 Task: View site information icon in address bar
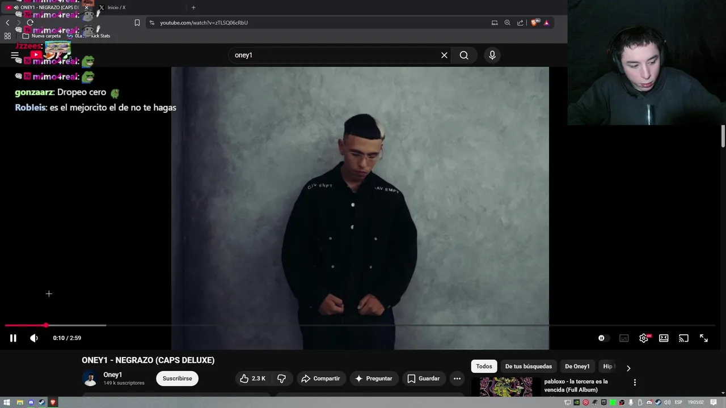(x=152, y=23)
